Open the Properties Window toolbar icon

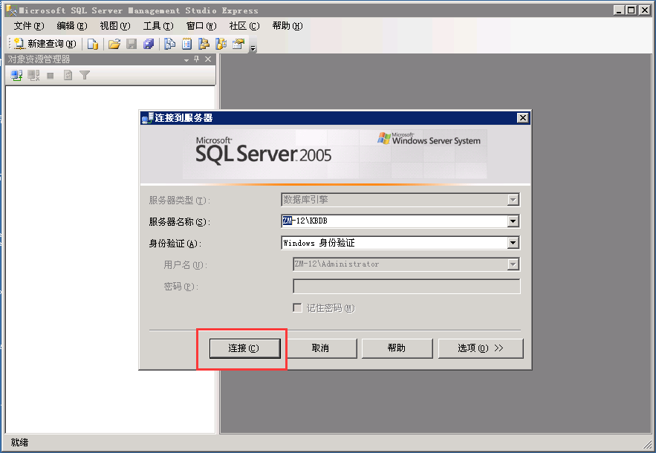click(238, 44)
